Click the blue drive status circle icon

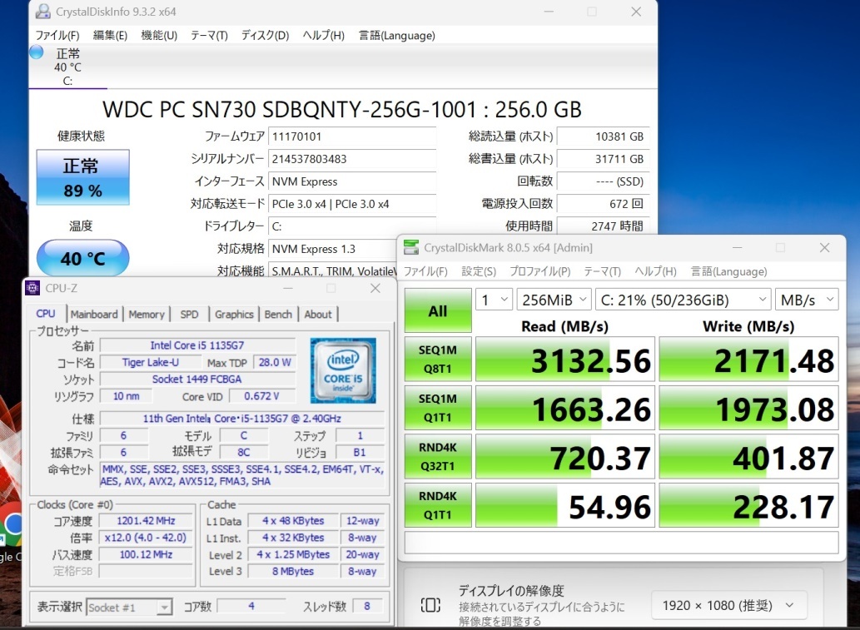[x=36, y=52]
